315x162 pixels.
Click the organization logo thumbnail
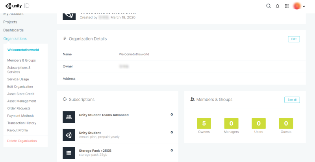pyautogui.click(x=69, y=16)
